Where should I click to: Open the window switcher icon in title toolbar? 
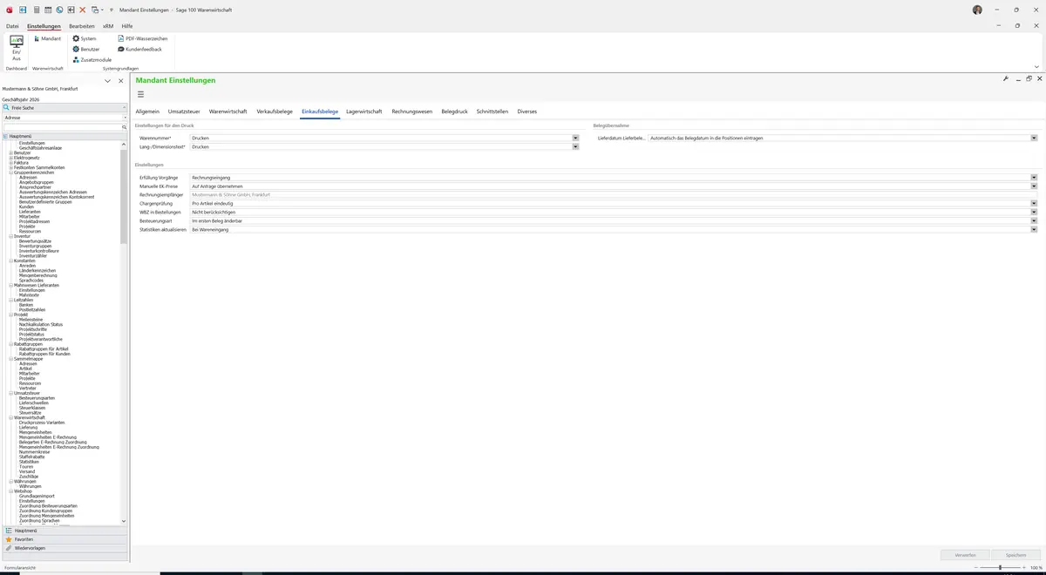pyautogui.click(x=95, y=10)
